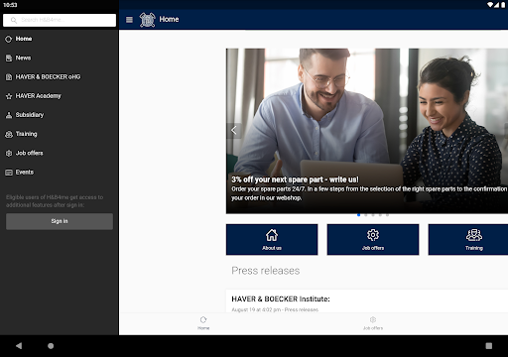Select Job offers in sidebar
This screenshot has height=357, width=508.
60,154
